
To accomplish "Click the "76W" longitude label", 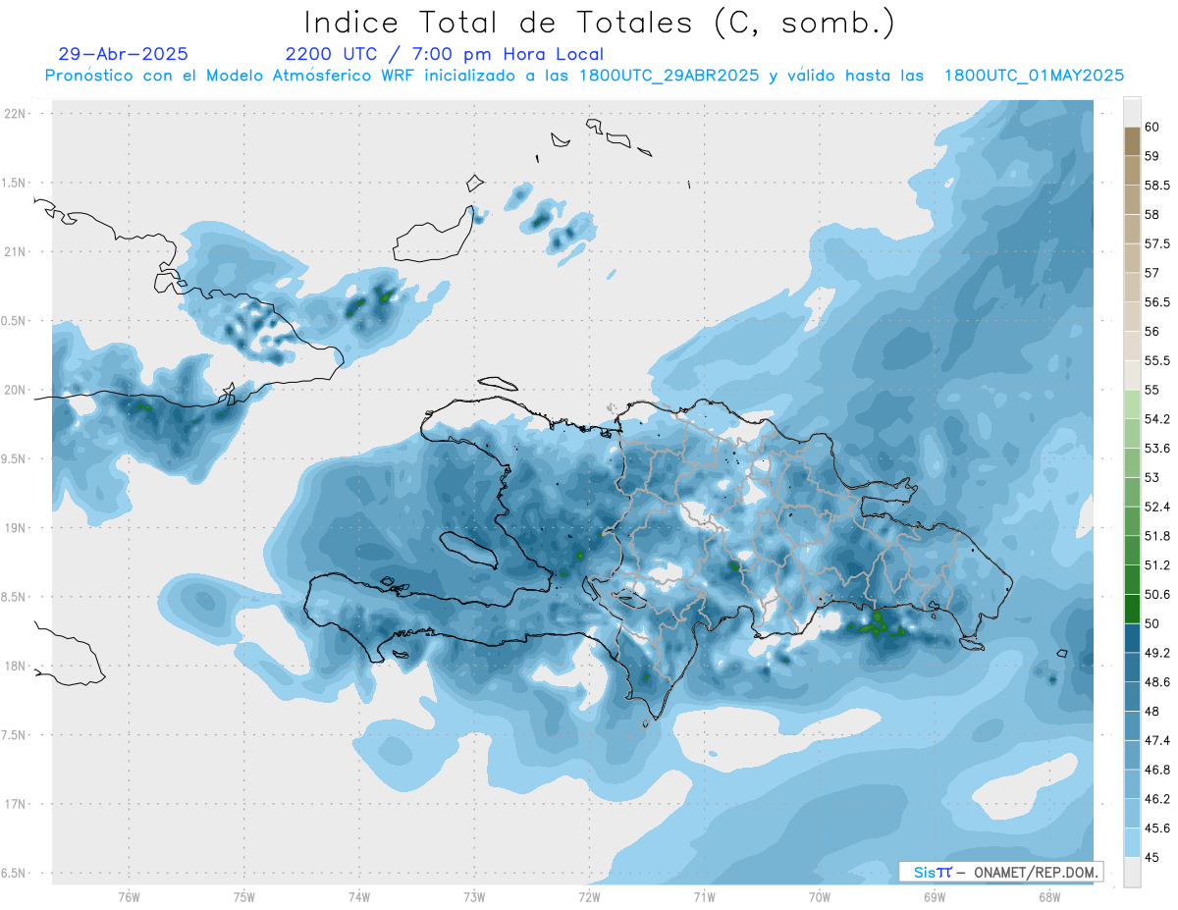I will (x=129, y=897).
